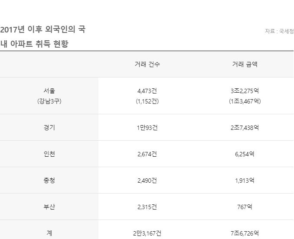Click the 서울 (강남3구) row label

pos(49,96)
